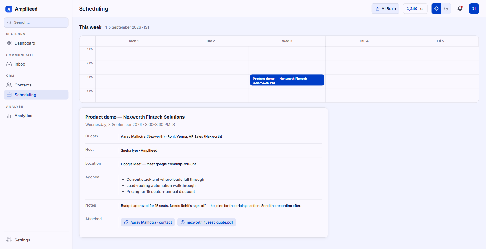Click the Notes text about budget approved
486x249 pixels.
(x=211, y=206)
